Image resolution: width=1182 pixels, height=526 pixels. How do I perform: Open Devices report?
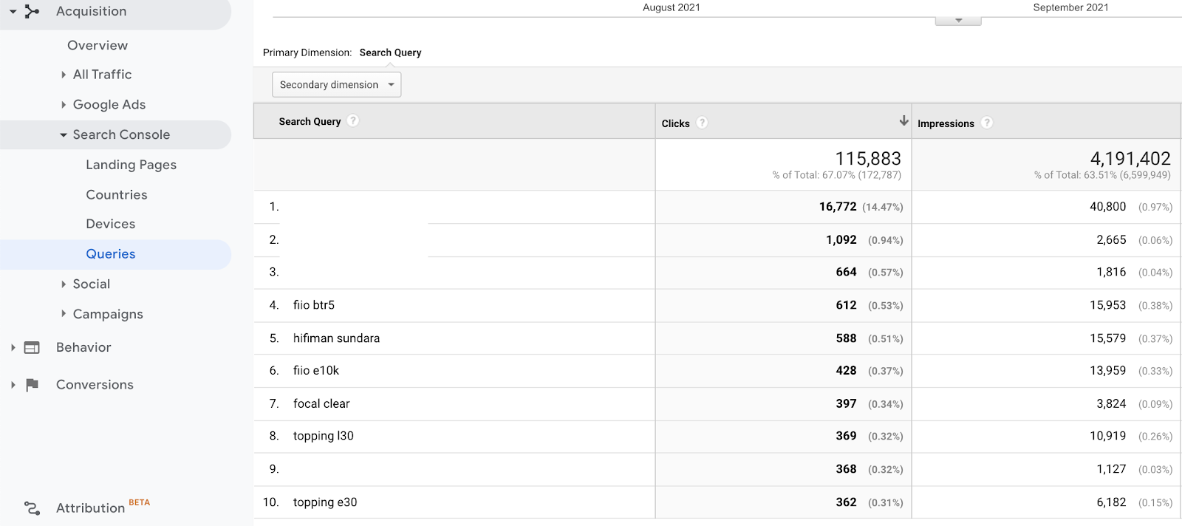click(111, 224)
